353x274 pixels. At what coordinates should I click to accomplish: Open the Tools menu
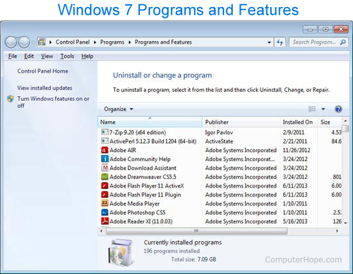click(x=67, y=56)
